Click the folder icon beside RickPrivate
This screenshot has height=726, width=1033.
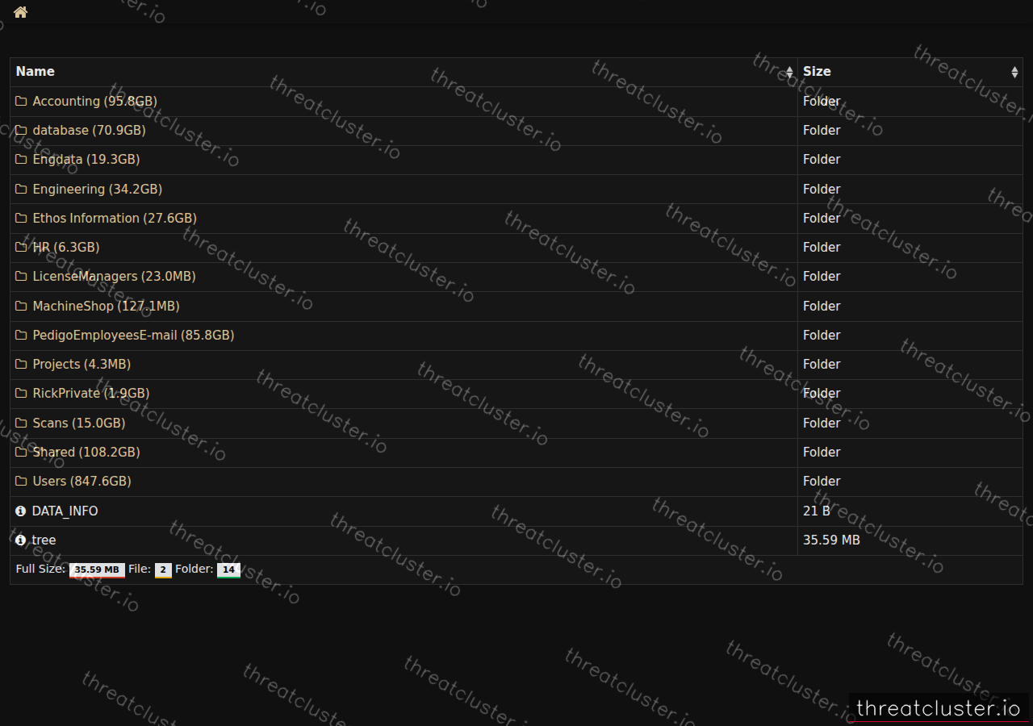21,394
